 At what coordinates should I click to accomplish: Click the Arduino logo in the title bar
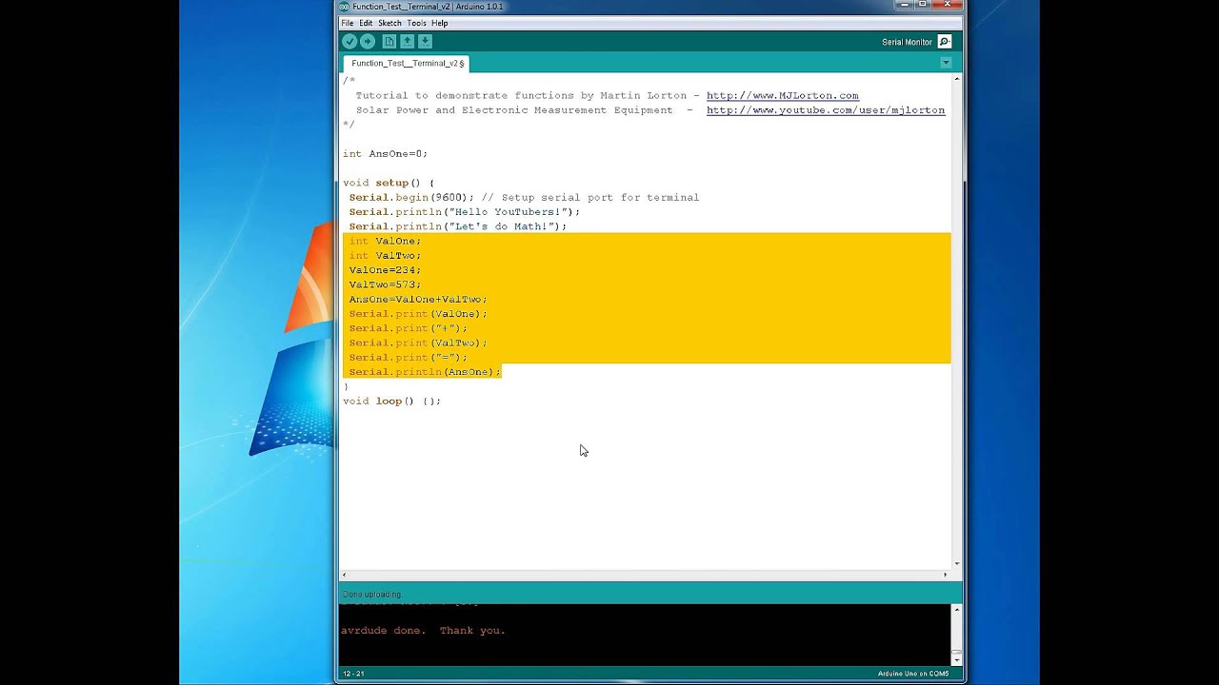[x=345, y=7]
